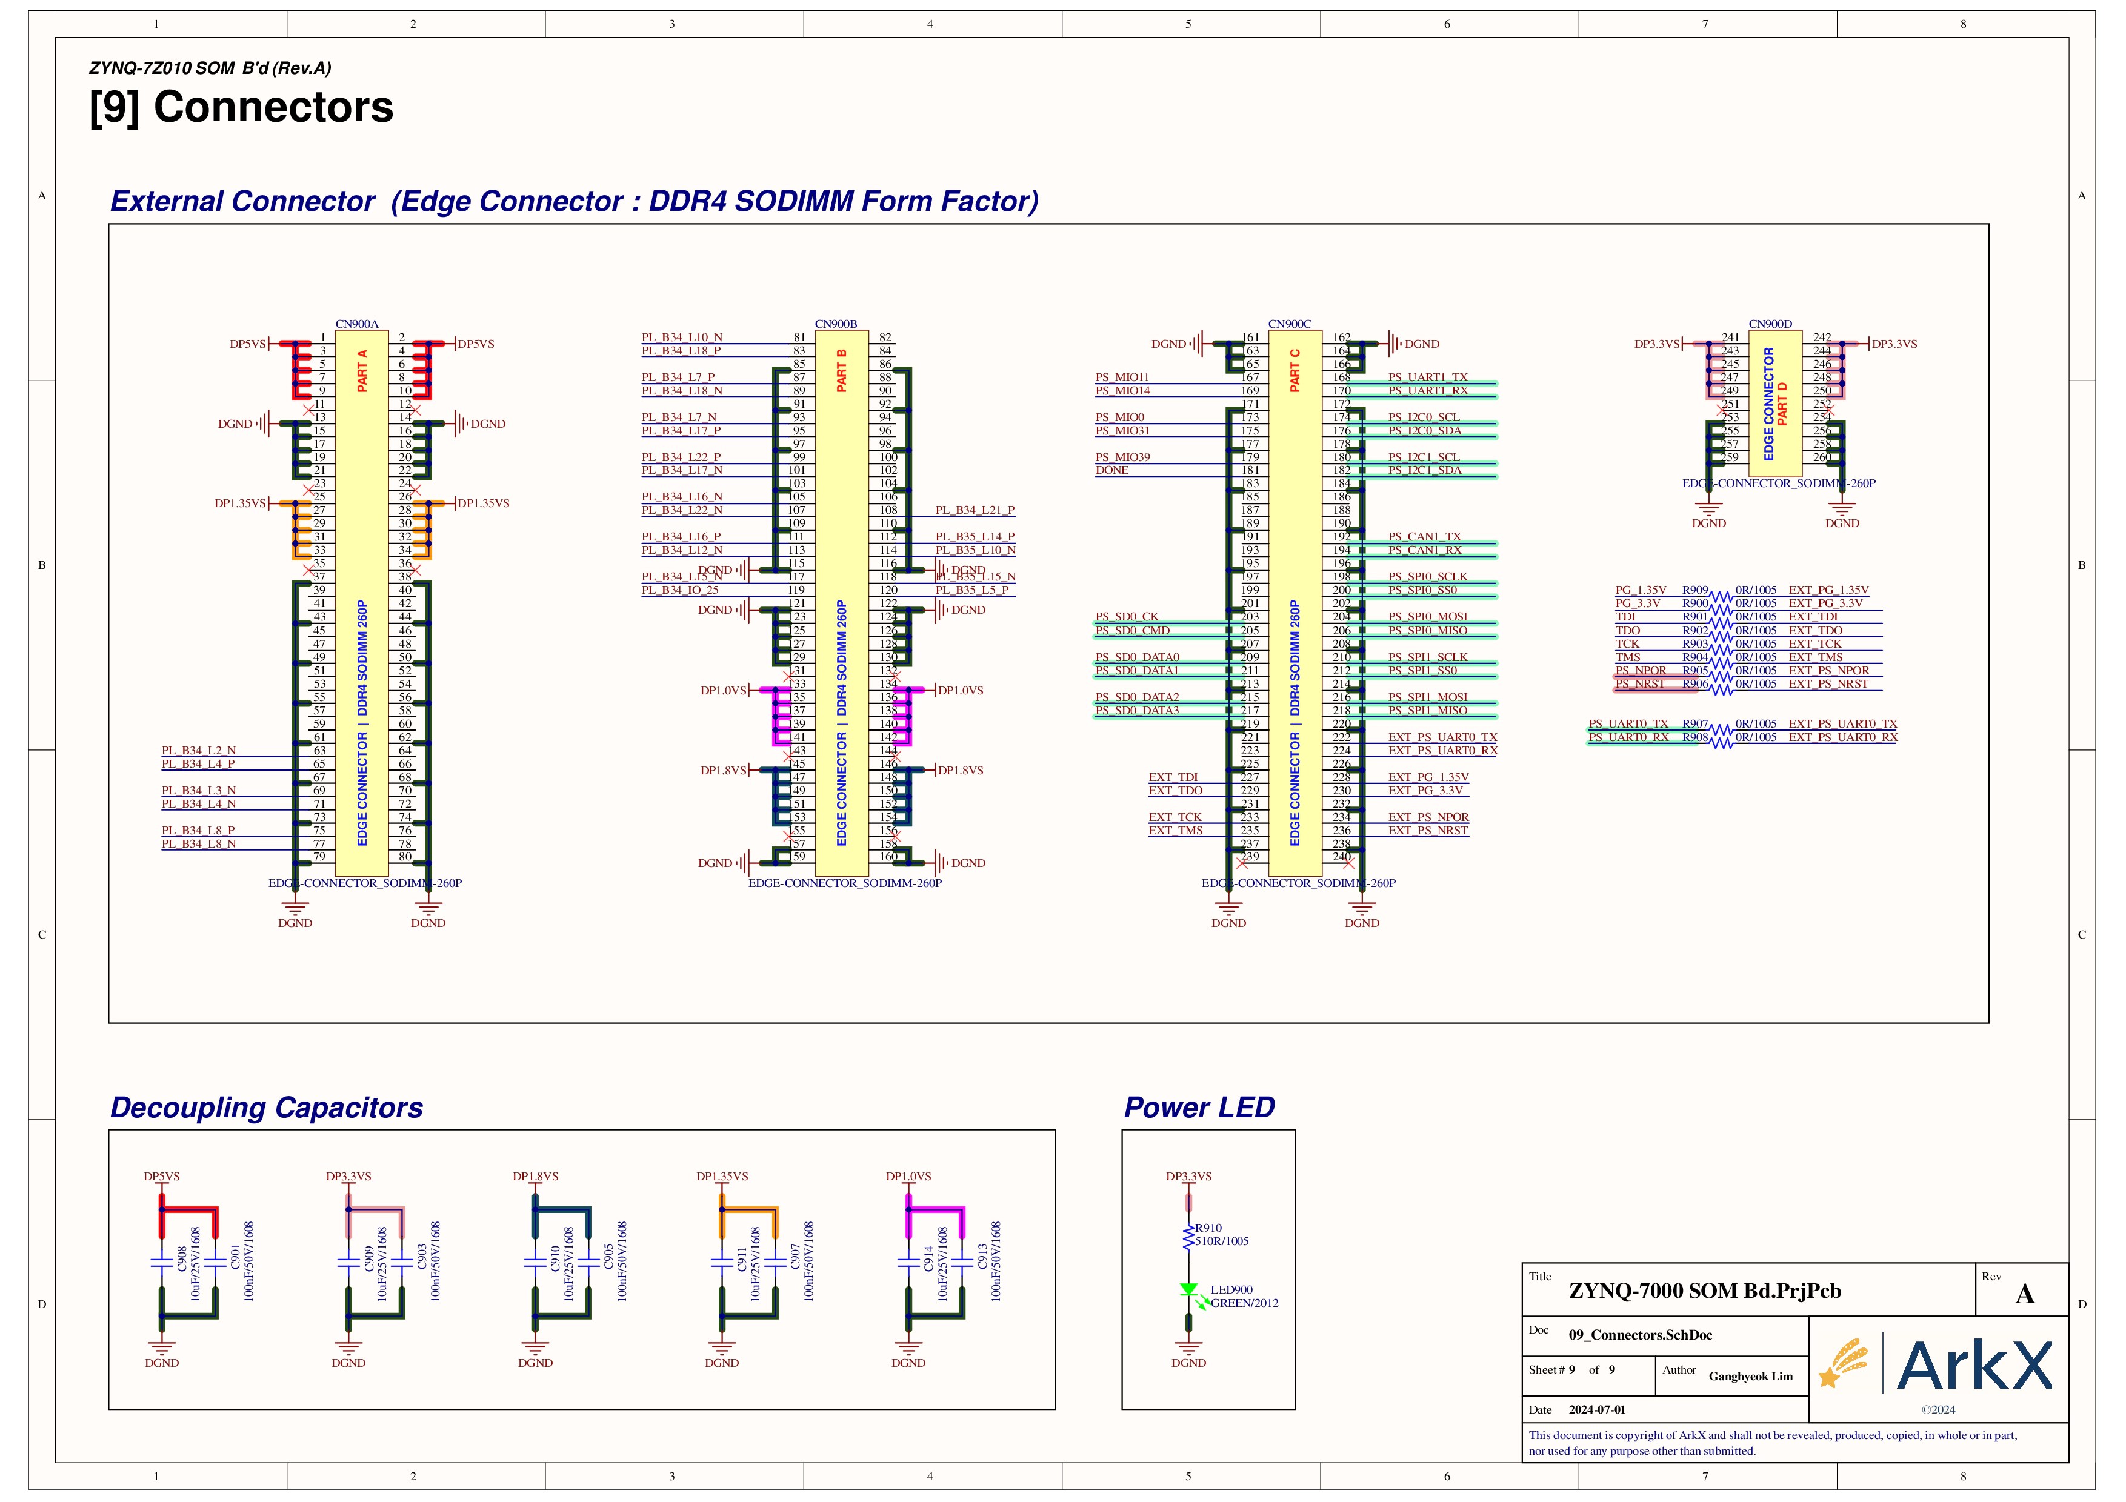Click the PS_NRST net label beside R906

tap(1640, 684)
